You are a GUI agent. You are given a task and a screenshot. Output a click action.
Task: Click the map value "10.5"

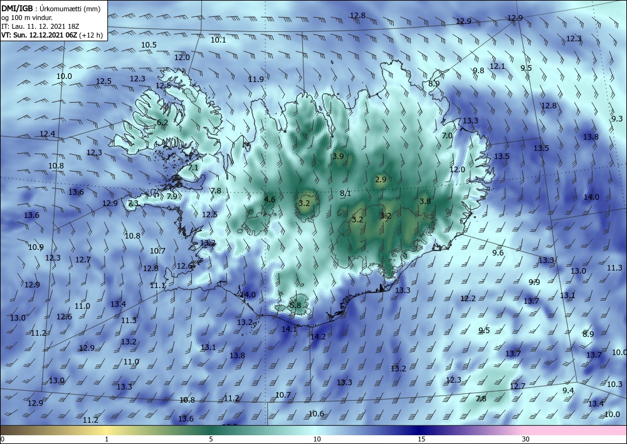pos(149,44)
